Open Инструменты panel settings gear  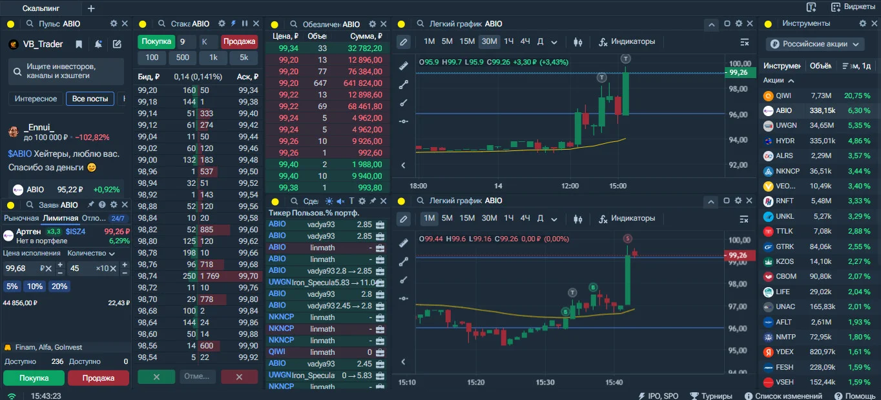[864, 23]
